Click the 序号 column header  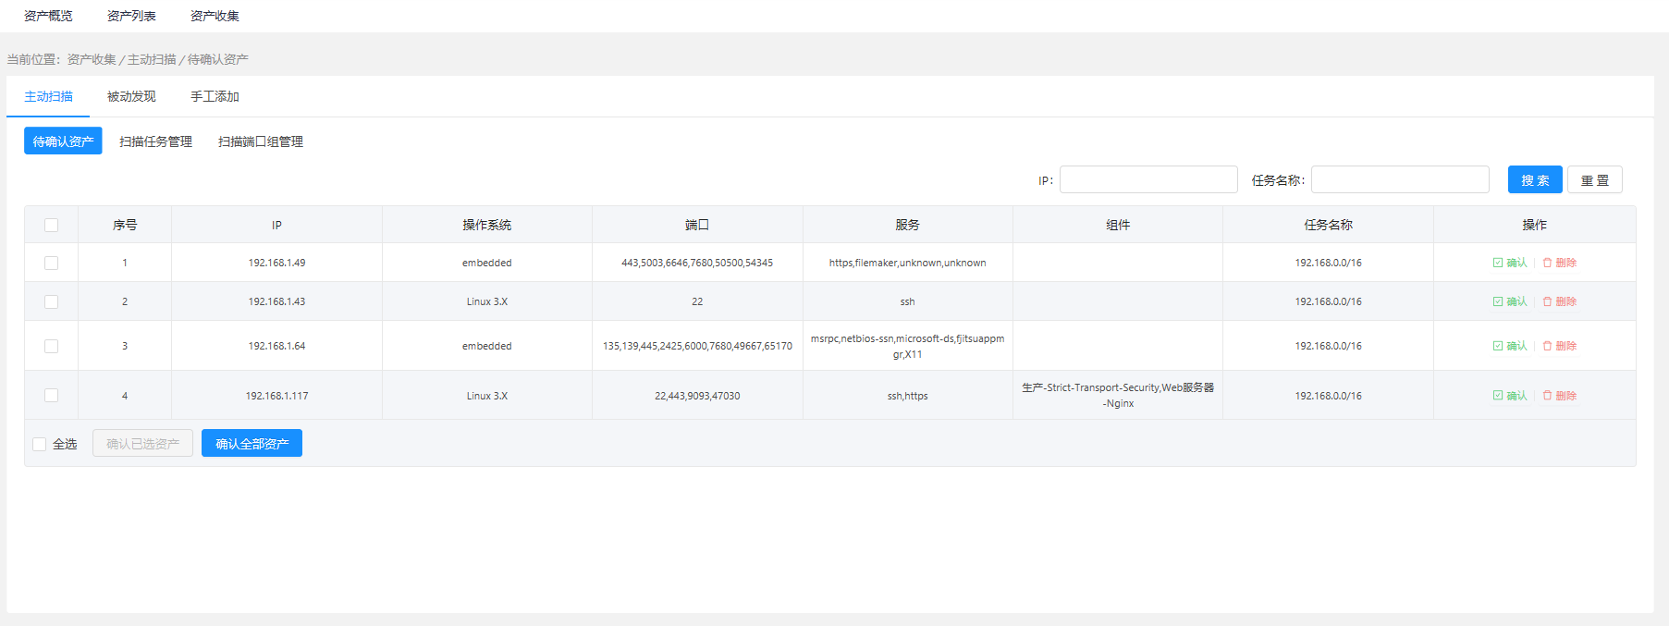[x=125, y=225]
